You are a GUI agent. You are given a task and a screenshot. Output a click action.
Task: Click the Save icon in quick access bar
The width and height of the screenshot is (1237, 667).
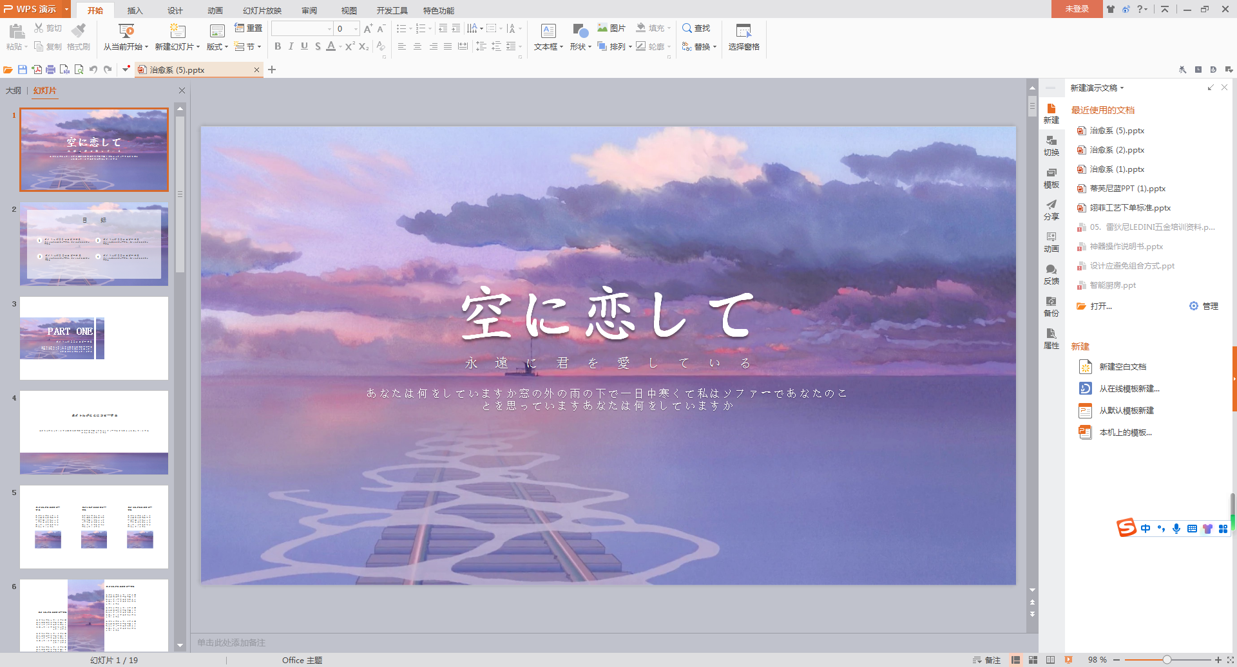point(23,70)
